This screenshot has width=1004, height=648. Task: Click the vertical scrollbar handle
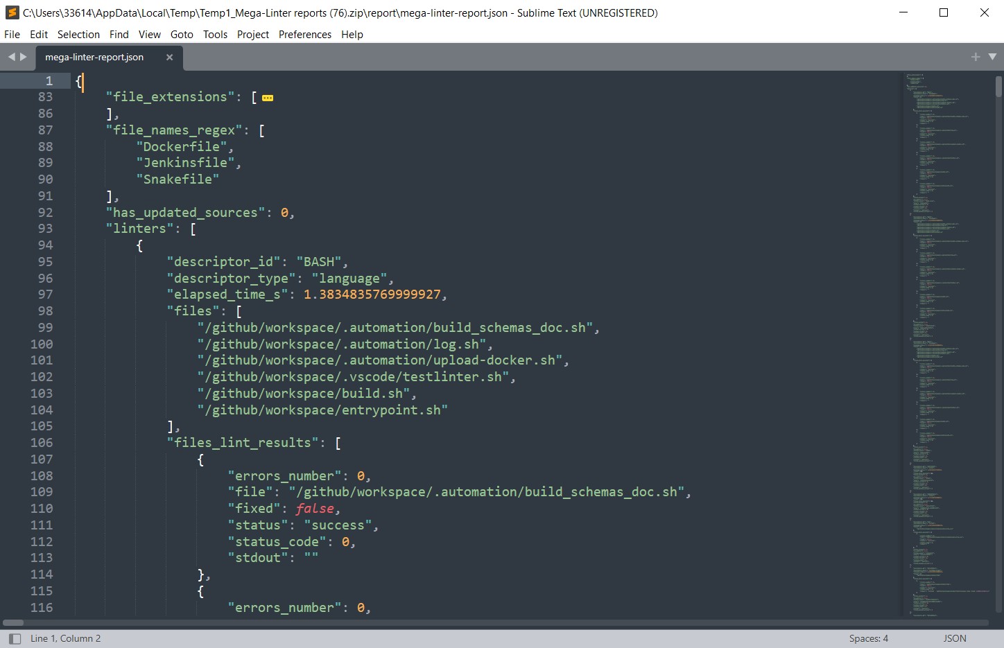[x=998, y=87]
